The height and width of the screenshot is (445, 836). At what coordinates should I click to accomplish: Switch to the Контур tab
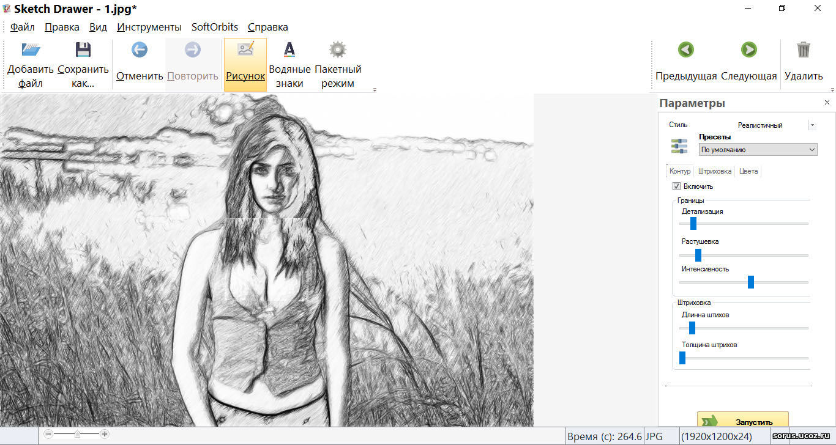point(680,171)
